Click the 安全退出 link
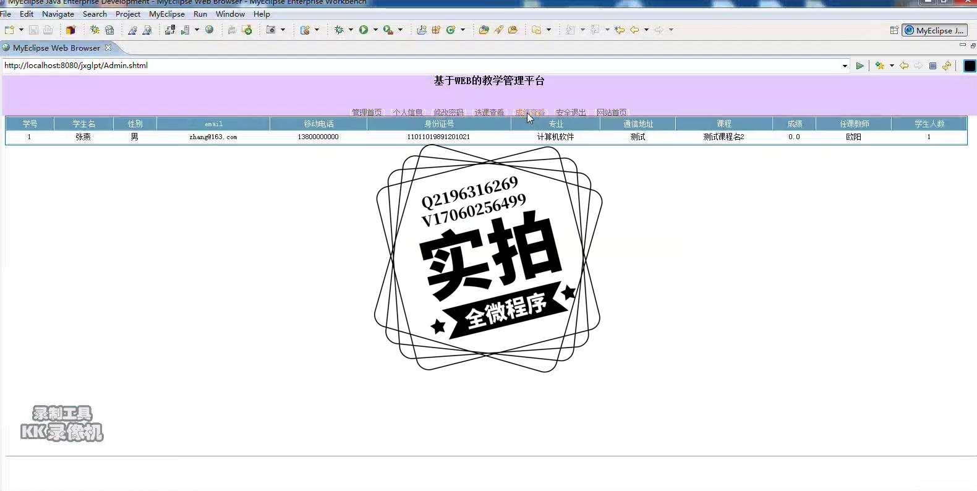This screenshot has height=491, width=977. point(571,113)
